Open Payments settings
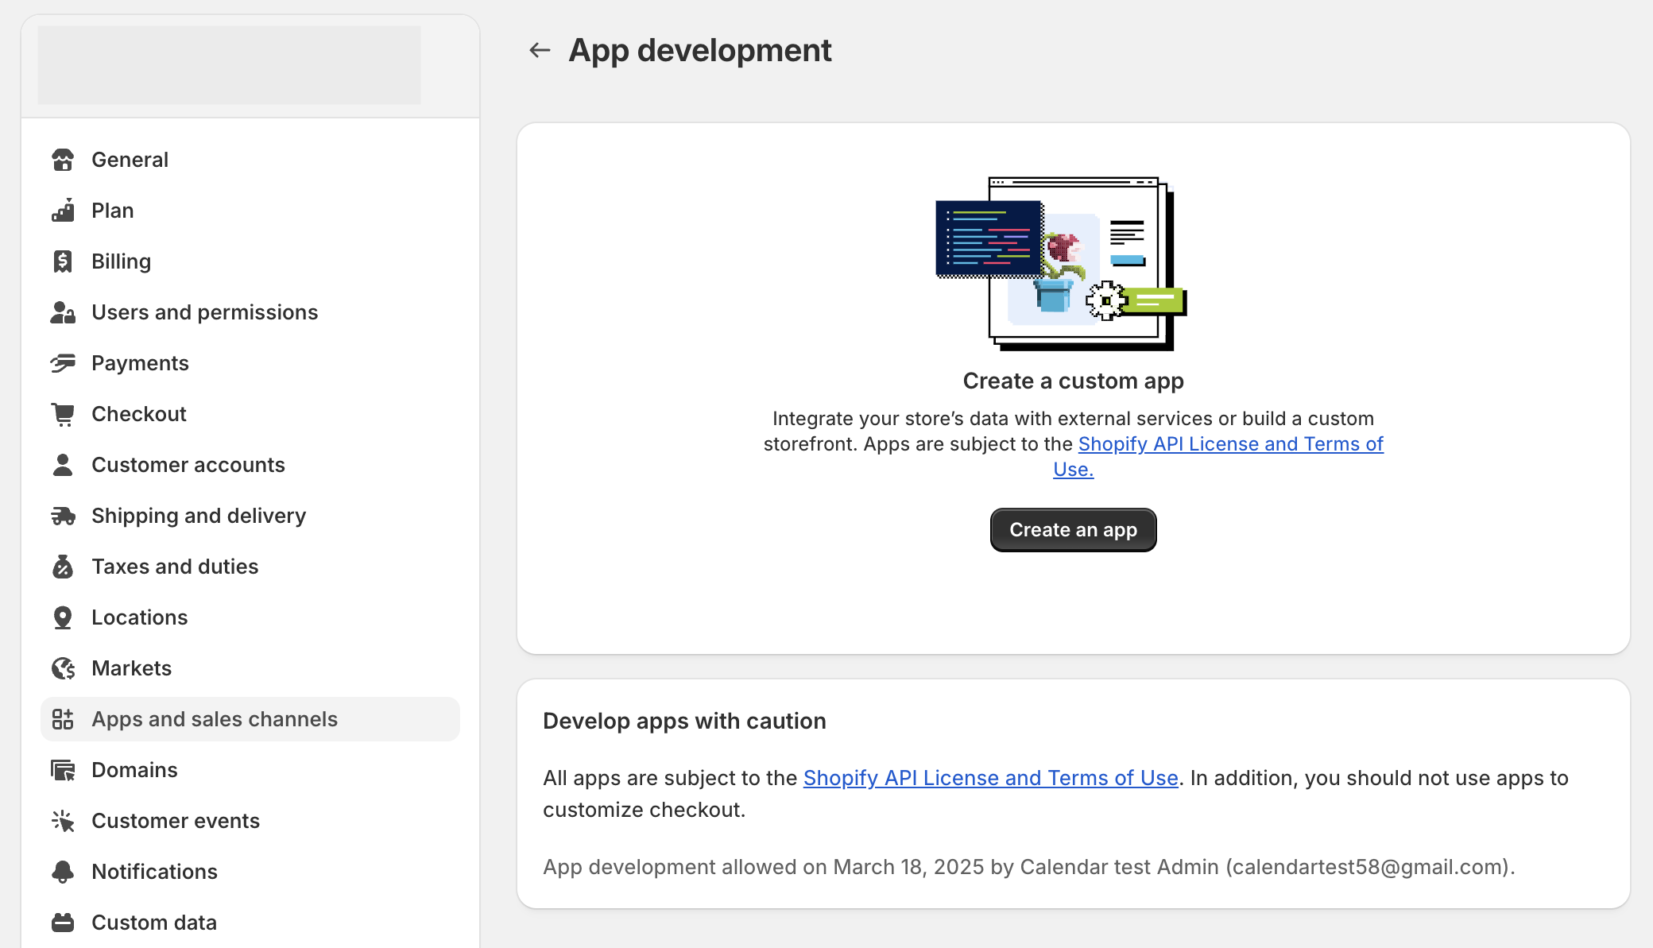The width and height of the screenshot is (1653, 948). point(250,363)
